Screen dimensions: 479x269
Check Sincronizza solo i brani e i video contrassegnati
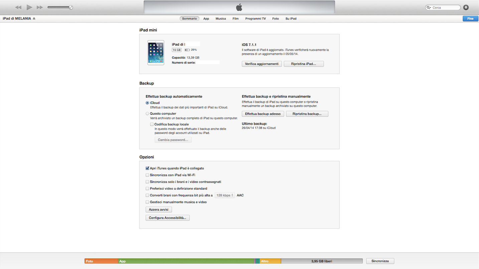[147, 182]
